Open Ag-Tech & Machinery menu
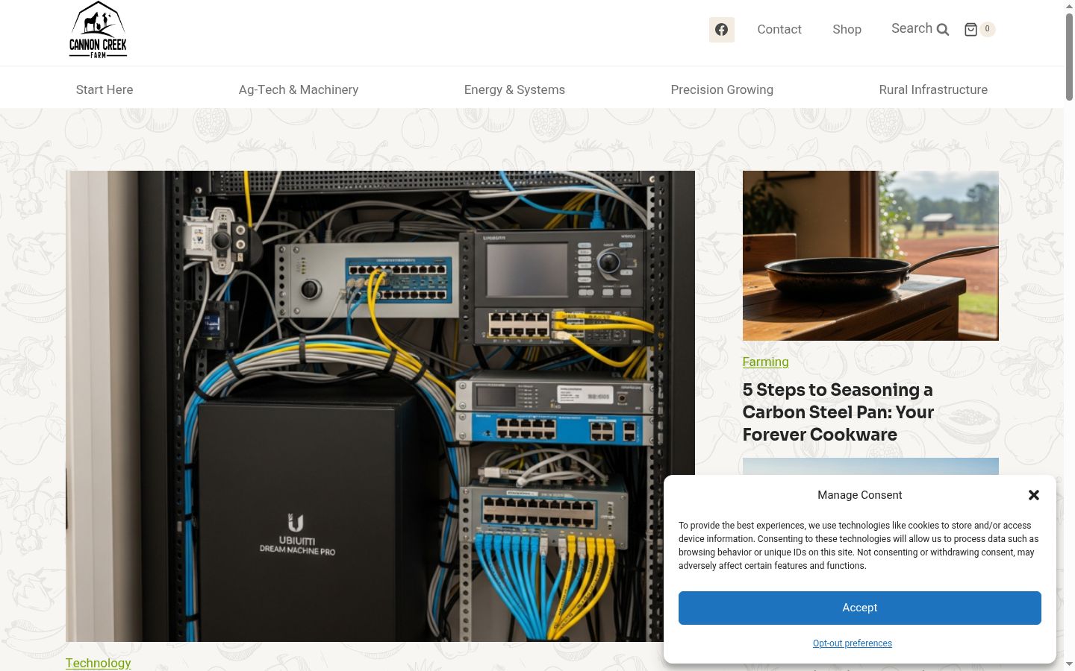Image resolution: width=1075 pixels, height=671 pixels. point(299,89)
